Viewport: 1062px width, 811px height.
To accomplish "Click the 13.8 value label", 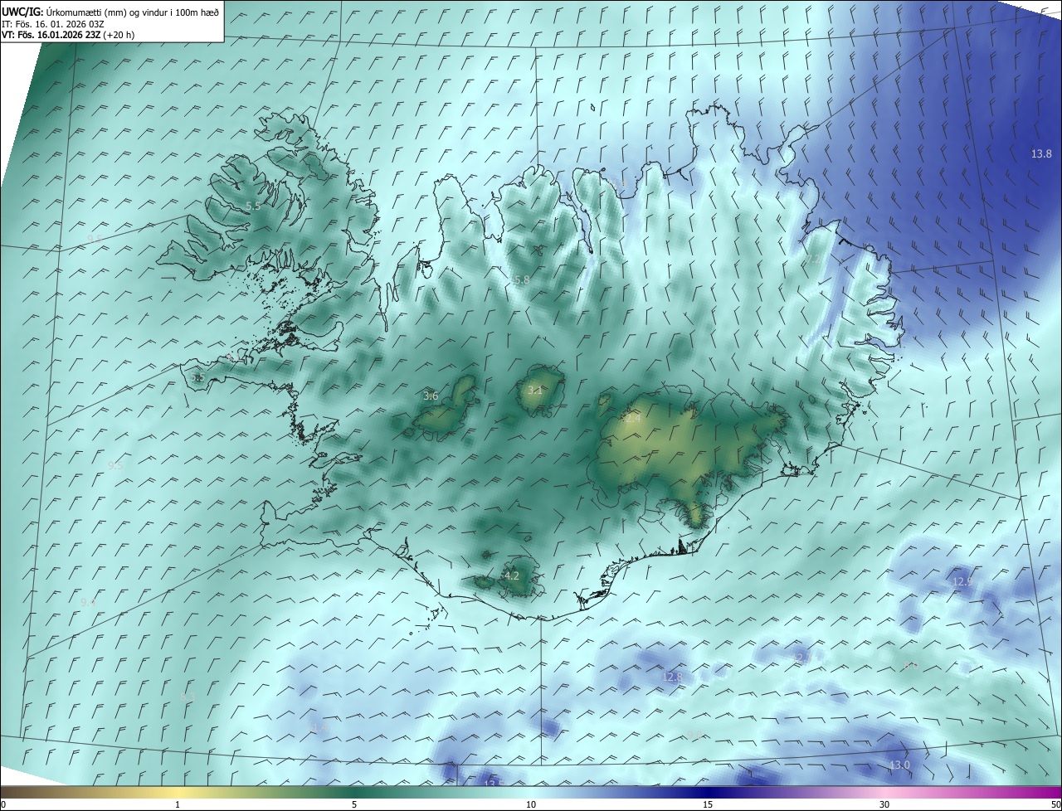I will click(x=1041, y=153).
